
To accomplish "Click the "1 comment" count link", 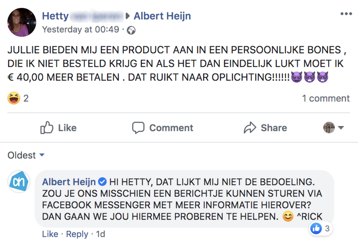I will pyautogui.click(x=326, y=98).
